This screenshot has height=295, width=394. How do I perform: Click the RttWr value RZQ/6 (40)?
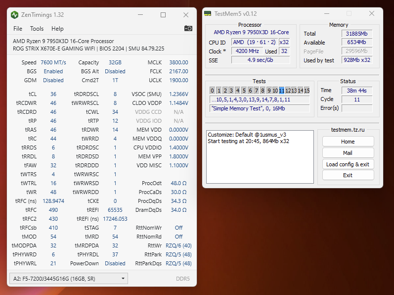click(x=178, y=246)
